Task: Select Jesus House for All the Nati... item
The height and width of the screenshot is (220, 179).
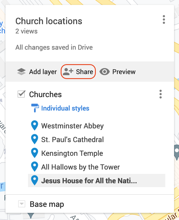Action: point(97,180)
